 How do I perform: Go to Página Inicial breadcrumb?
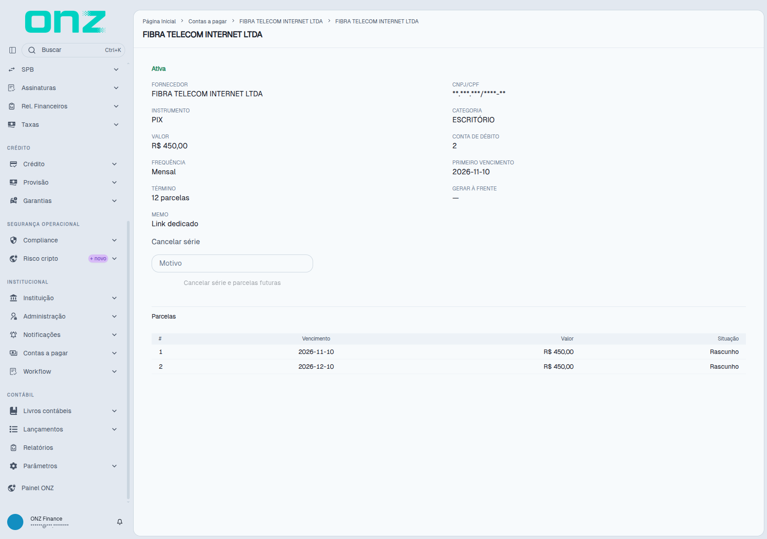point(159,22)
